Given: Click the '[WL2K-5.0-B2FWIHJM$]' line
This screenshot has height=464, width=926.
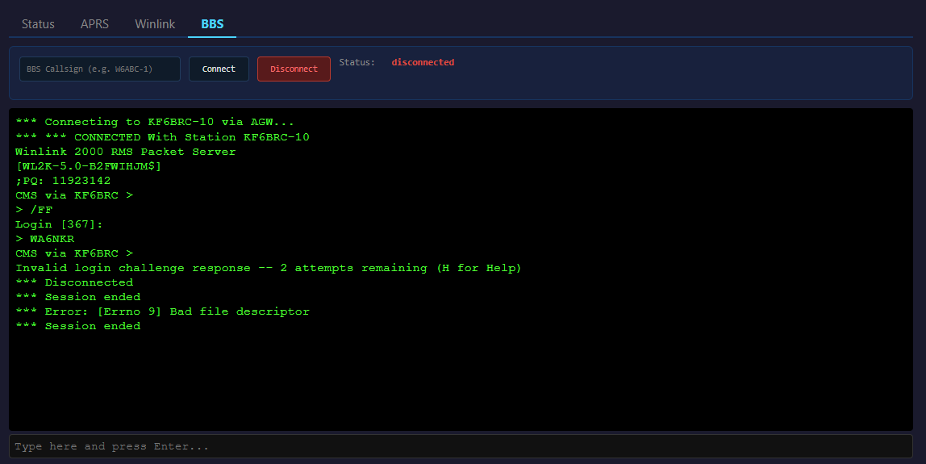Looking at the screenshot, I should [x=89, y=166].
